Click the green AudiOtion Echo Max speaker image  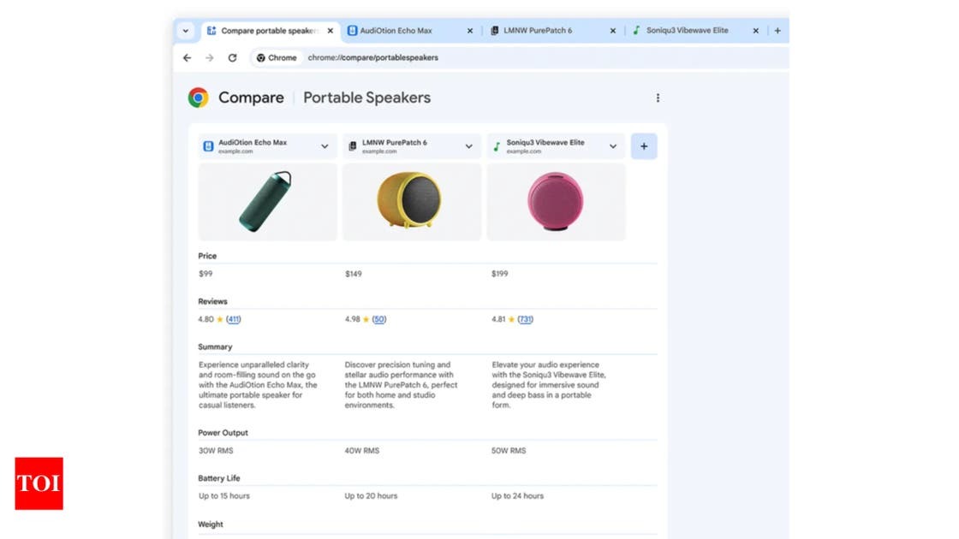[267, 202]
